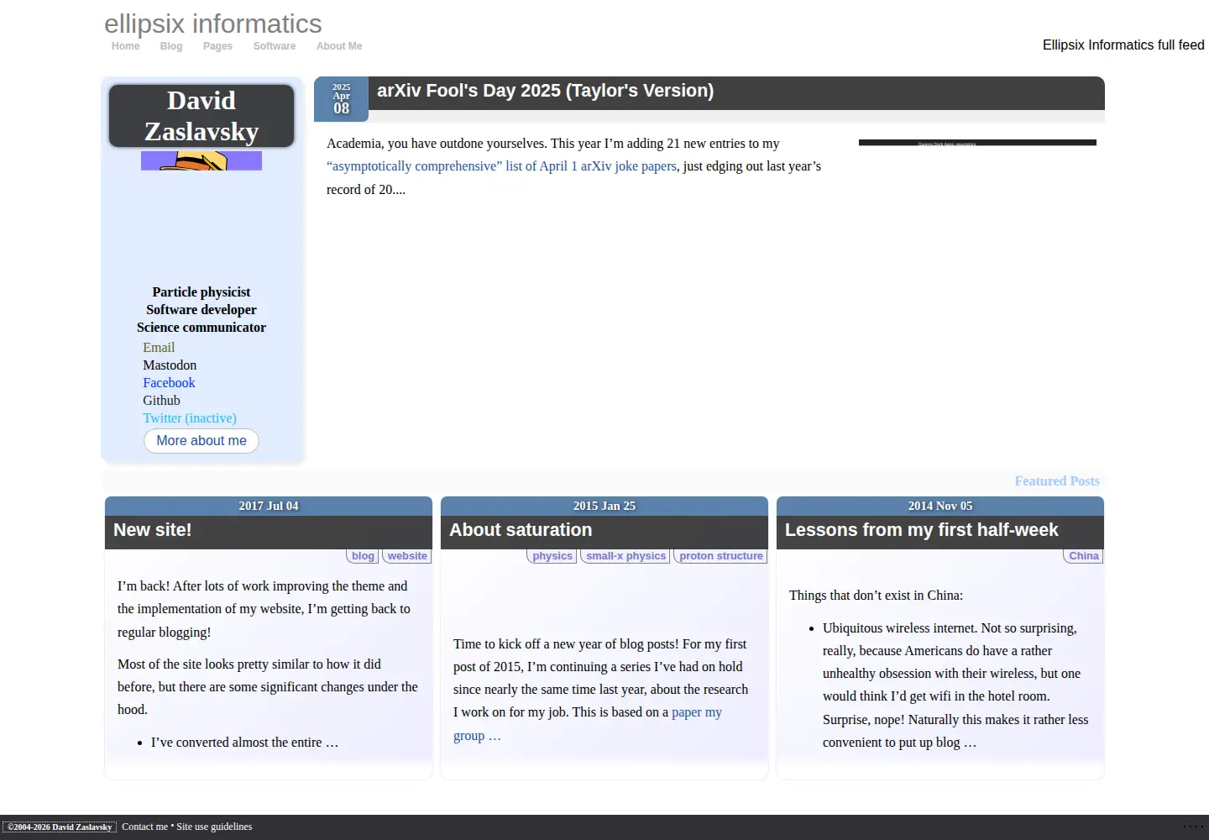Click the dark thumbnail image beside the arXiv post

click(x=977, y=143)
